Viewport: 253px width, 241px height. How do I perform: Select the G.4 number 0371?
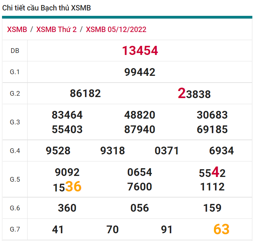pos(167,151)
